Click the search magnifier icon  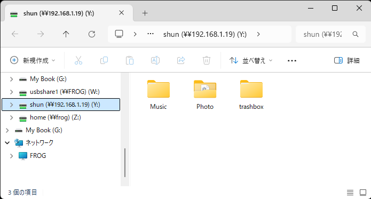coord(356,34)
